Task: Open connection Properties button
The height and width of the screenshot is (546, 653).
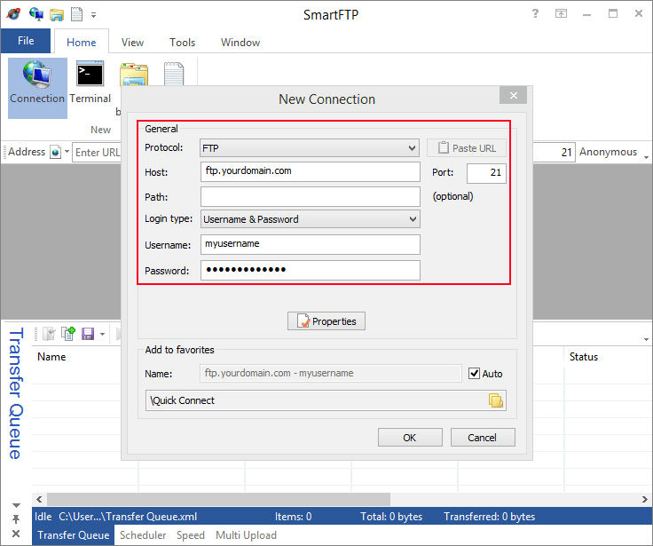Action: tap(326, 320)
